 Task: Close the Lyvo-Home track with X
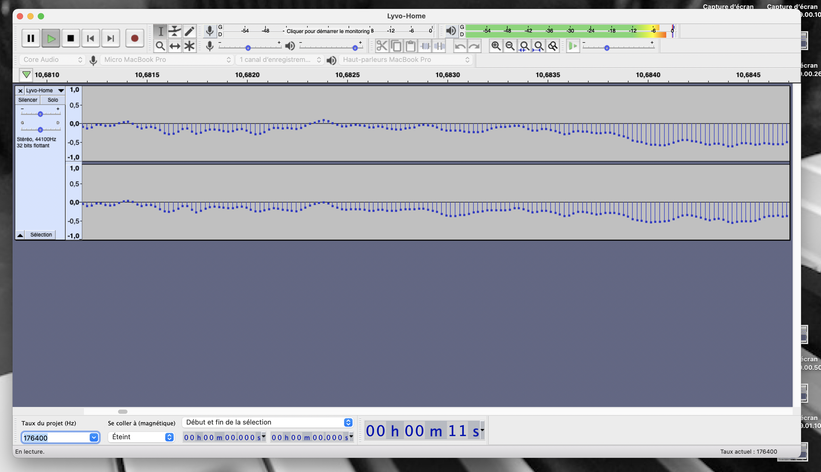(20, 91)
